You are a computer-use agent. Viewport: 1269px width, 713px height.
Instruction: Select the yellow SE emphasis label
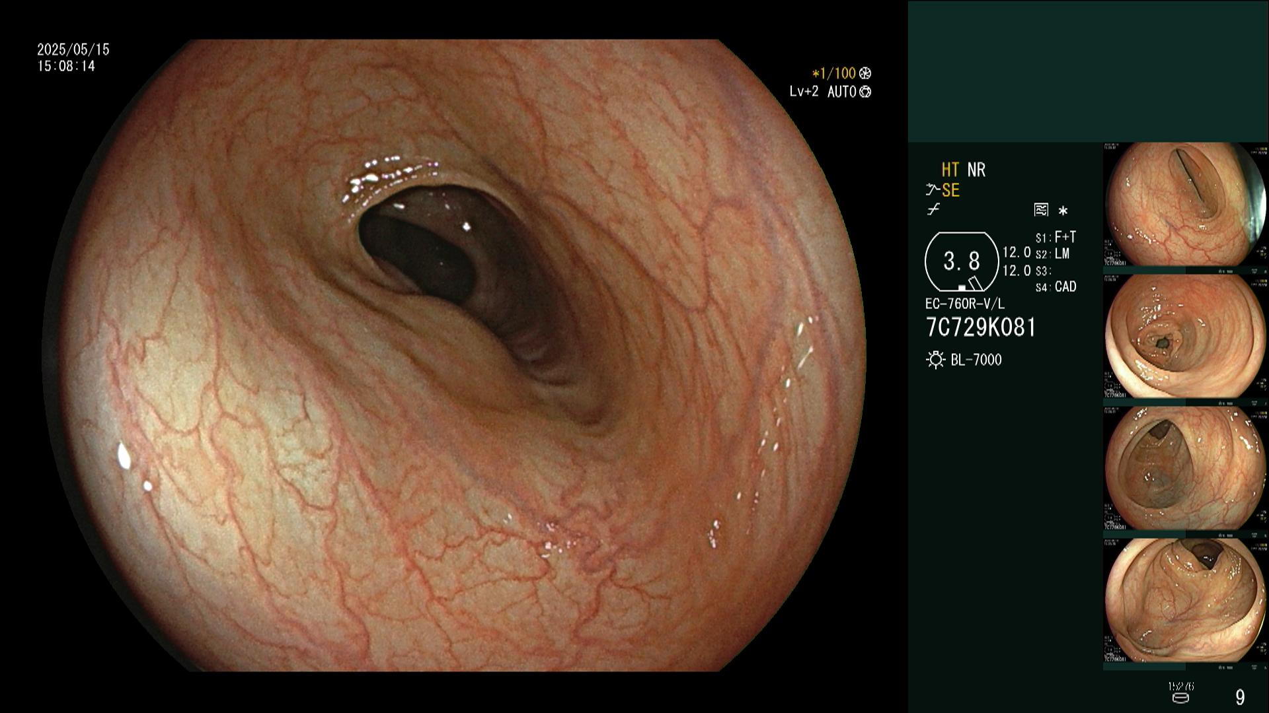click(x=950, y=191)
